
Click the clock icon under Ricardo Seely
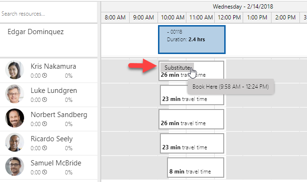44,148
